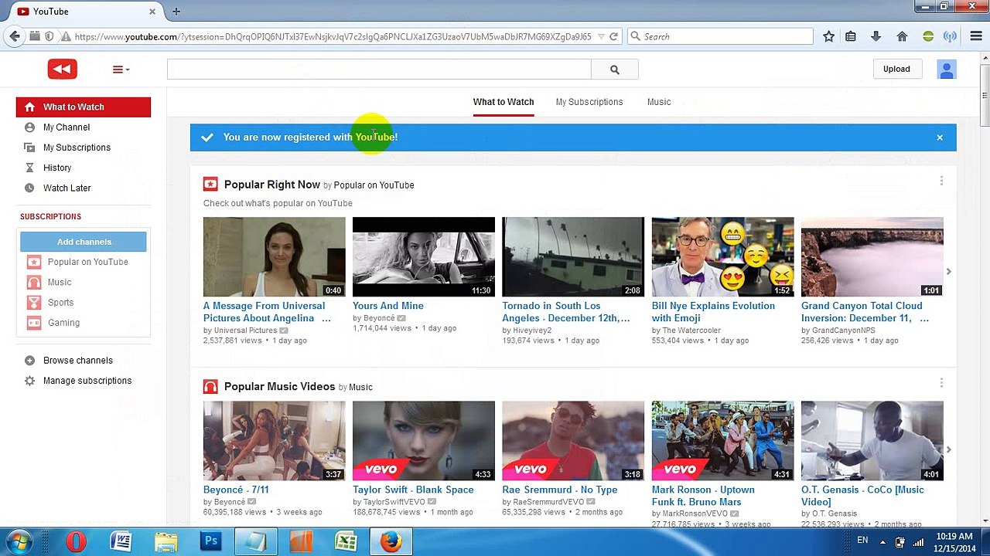Image resolution: width=990 pixels, height=556 pixels.
Task: Open URL history dropdown arrow
Action: [599, 36]
